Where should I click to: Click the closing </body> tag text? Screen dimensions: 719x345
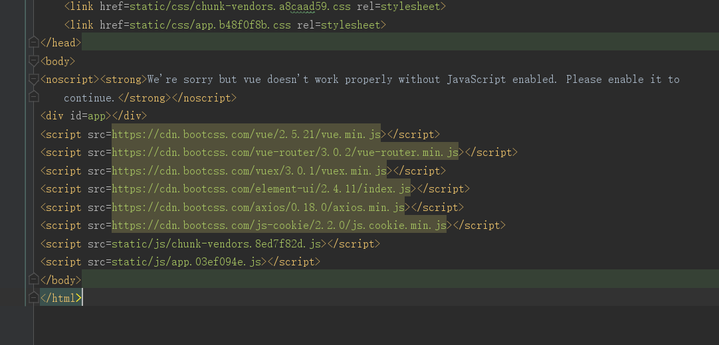pos(61,279)
